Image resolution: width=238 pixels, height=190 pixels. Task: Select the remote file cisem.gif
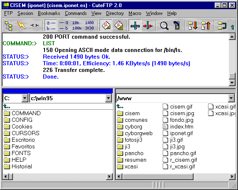[x=177, y=107]
